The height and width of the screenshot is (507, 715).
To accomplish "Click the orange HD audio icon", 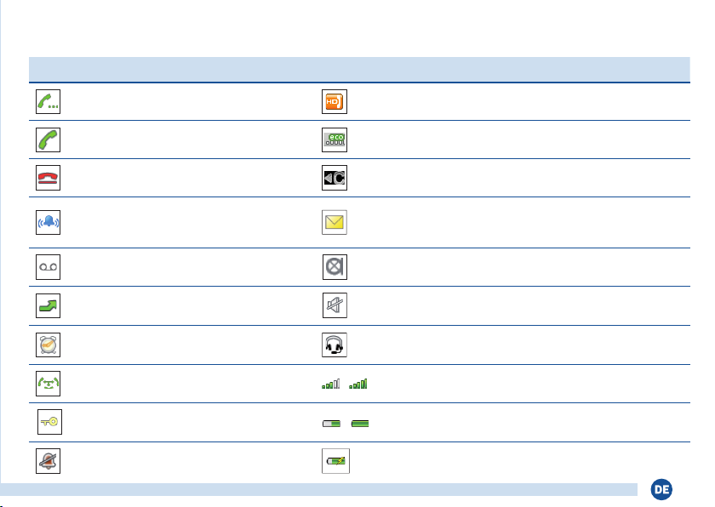I will [335, 101].
